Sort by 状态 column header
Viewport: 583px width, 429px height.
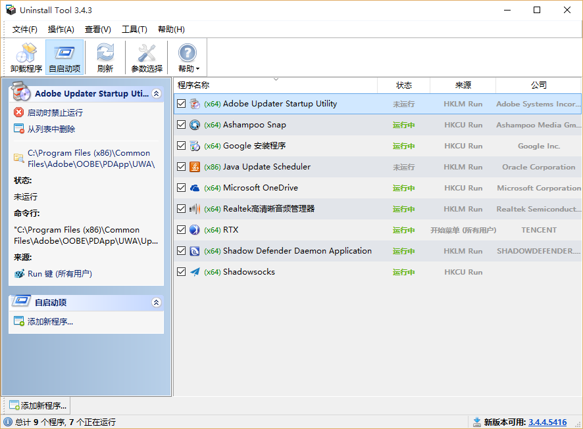click(404, 85)
